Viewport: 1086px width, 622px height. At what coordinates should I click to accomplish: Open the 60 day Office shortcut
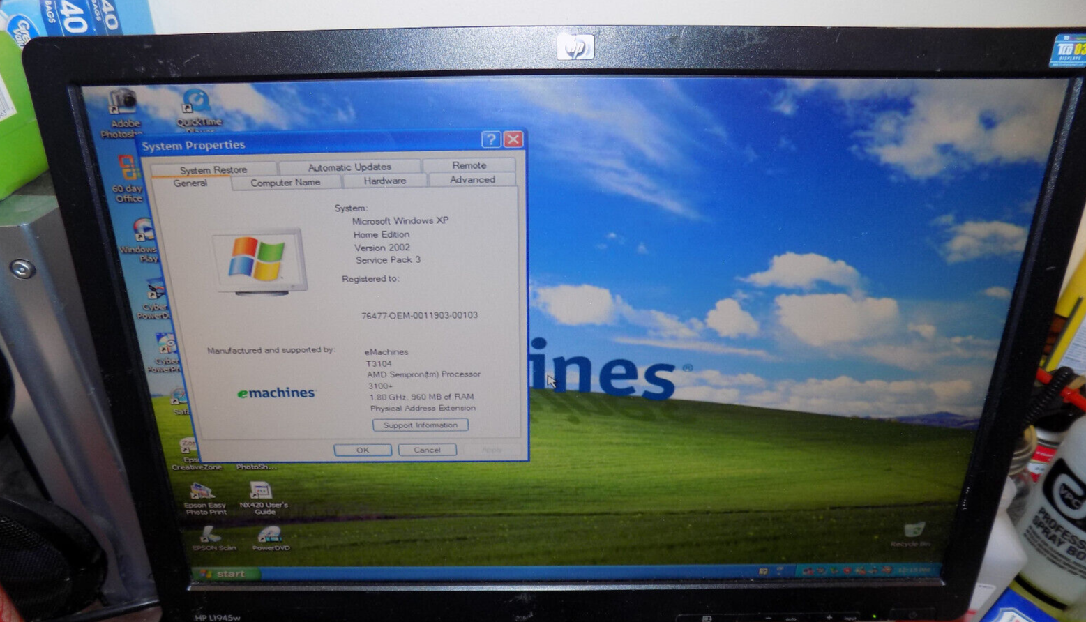pyautogui.click(x=128, y=179)
